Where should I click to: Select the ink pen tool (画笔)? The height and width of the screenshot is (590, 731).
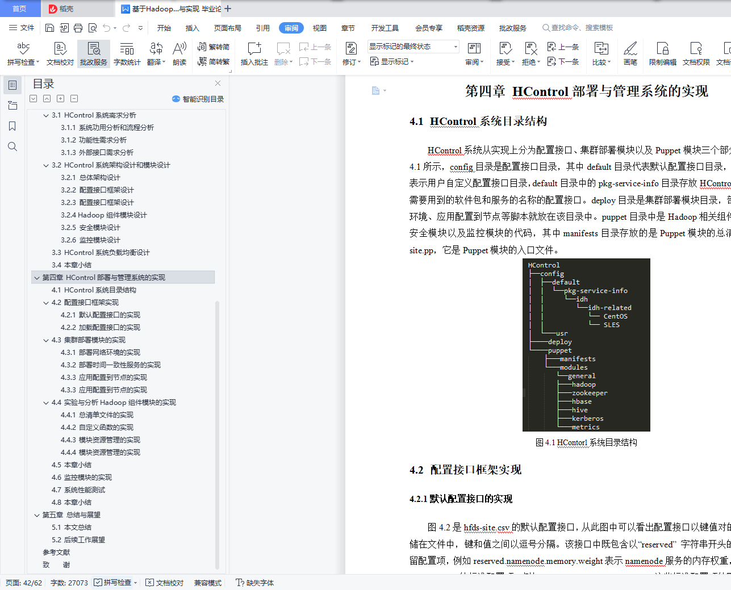pos(630,54)
